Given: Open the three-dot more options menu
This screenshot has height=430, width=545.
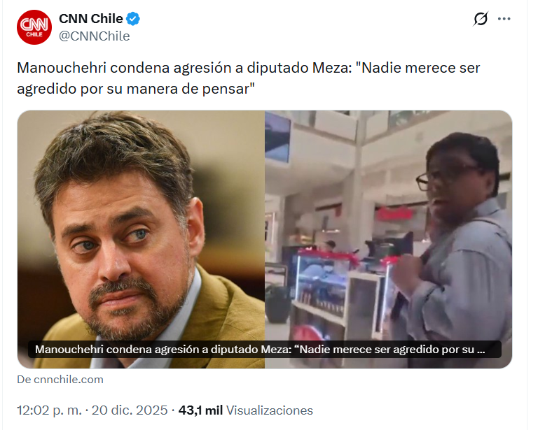Looking at the screenshot, I should point(504,19).
